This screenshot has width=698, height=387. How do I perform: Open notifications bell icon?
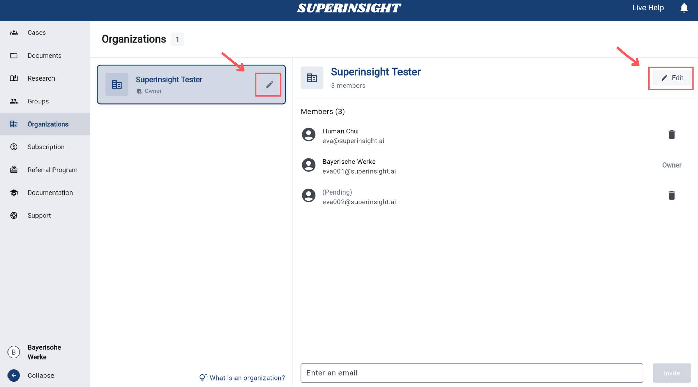click(684, 8)
